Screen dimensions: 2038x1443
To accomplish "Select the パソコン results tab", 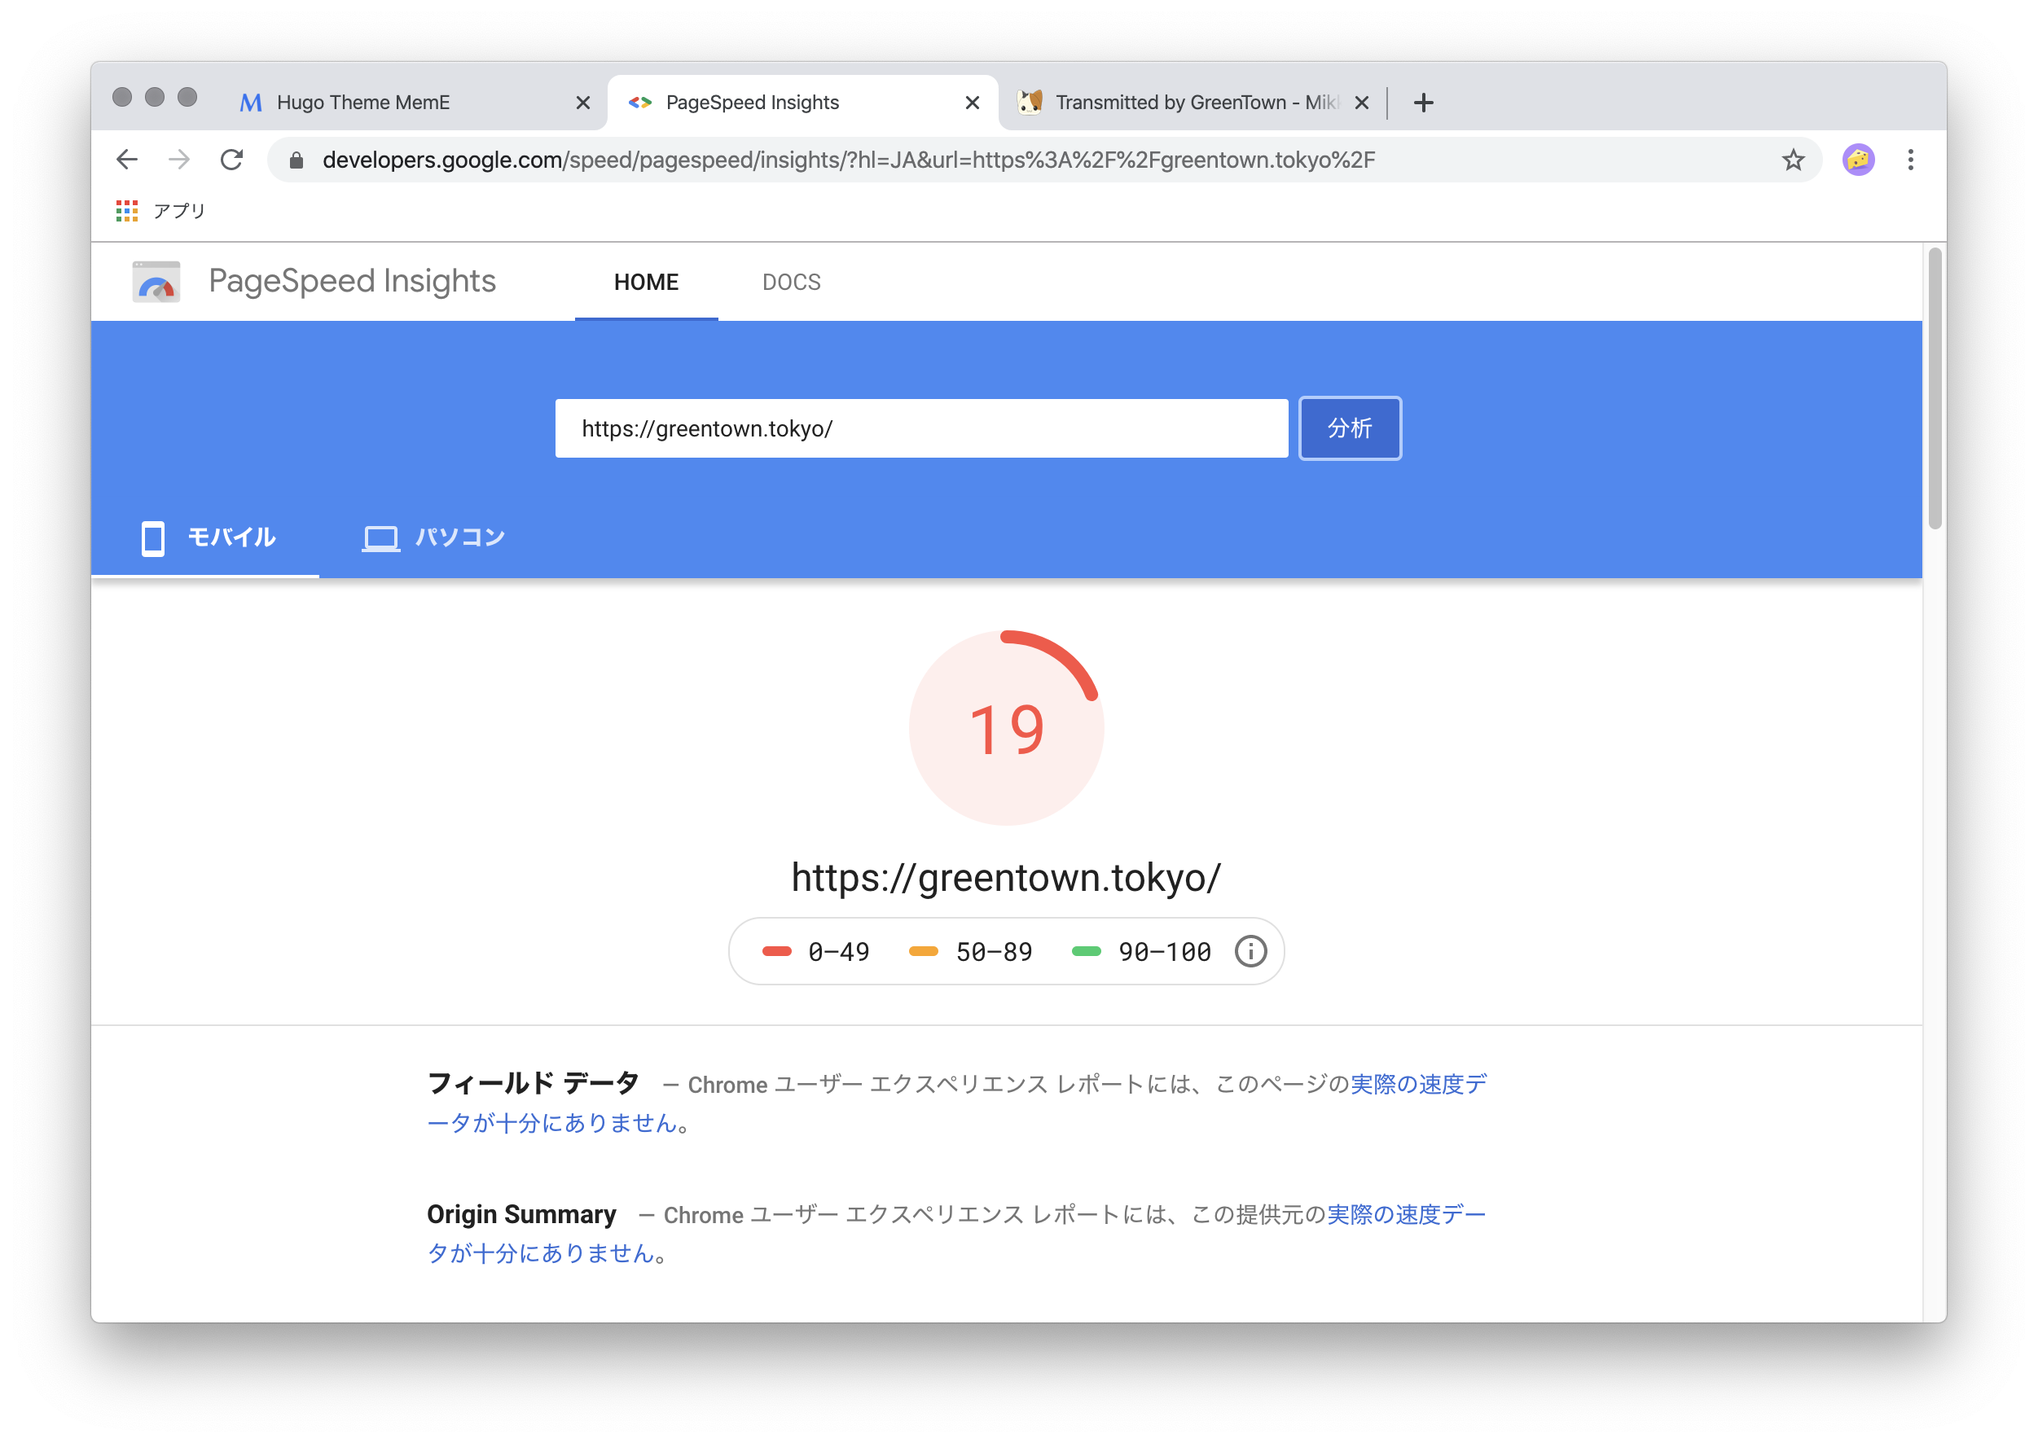I will [x=433, y=537].
